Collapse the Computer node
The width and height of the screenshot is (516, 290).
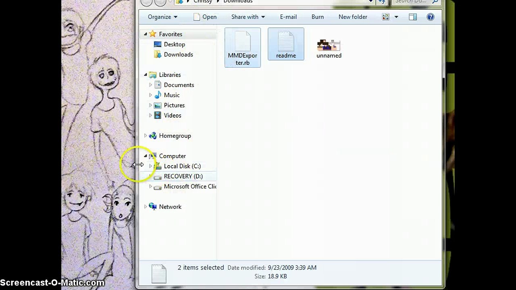(146, 156)
